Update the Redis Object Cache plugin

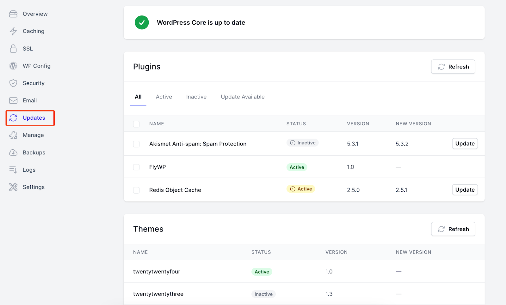[x=465, y=190]
